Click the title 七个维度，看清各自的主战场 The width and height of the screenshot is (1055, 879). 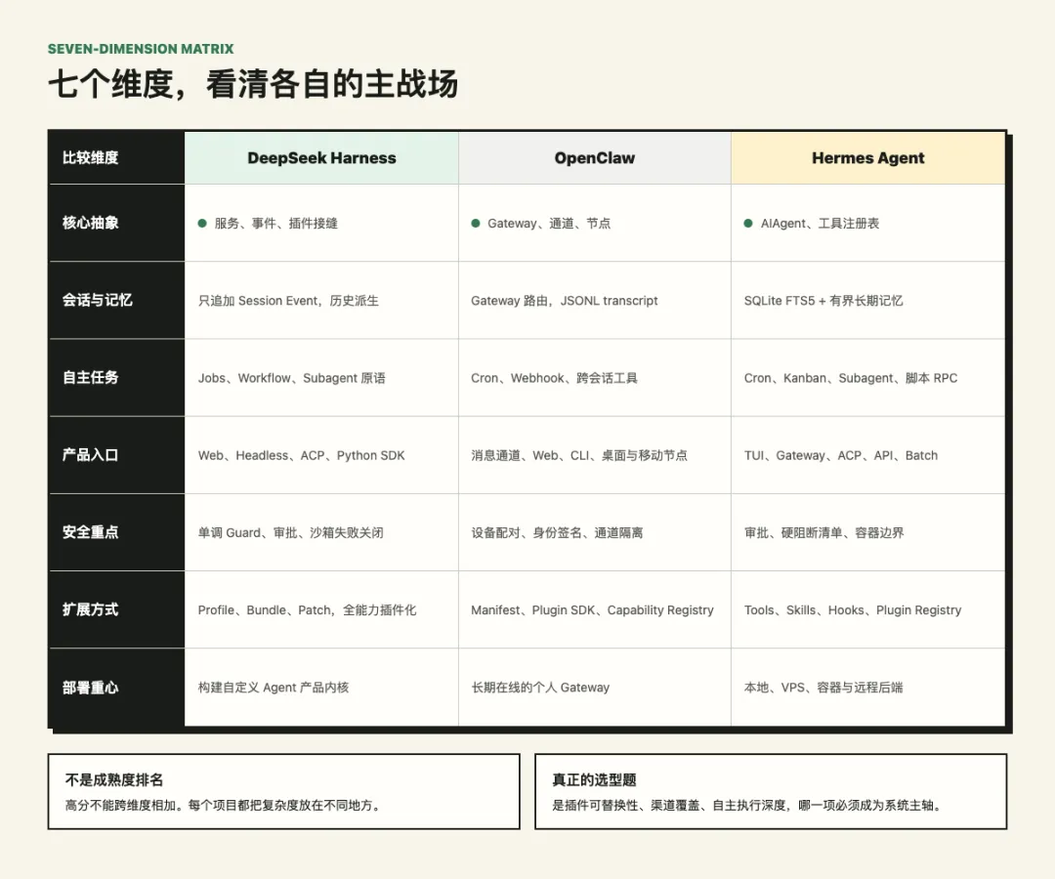[x=253, y=85]
